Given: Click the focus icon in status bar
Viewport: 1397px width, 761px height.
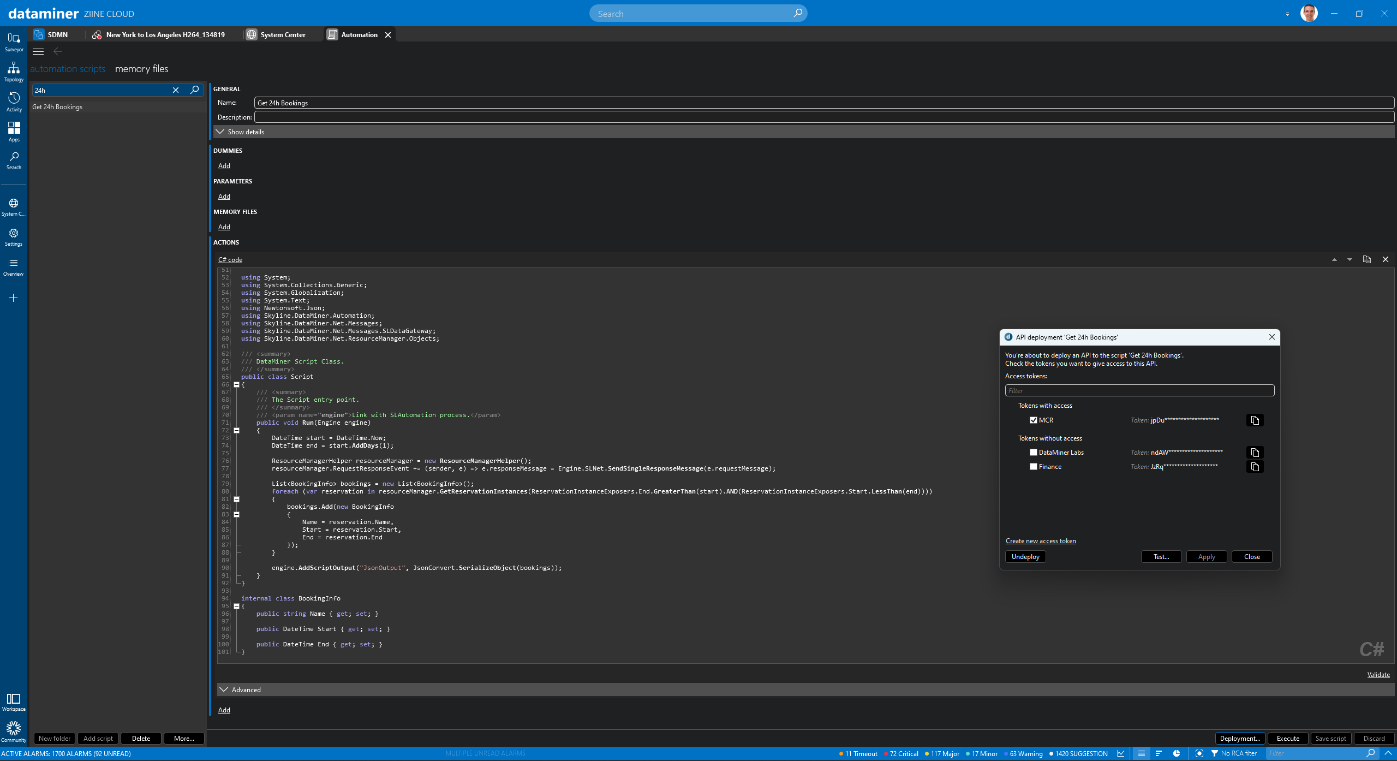Looking at the screenshot, I should (x=1199, y=753).
